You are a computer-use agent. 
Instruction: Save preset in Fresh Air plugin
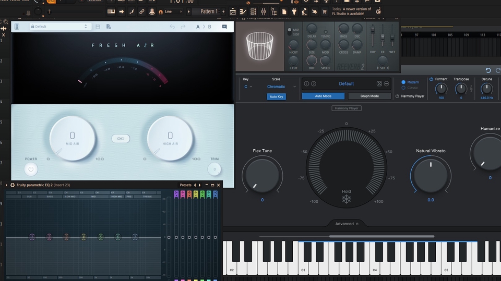[98, 27]
